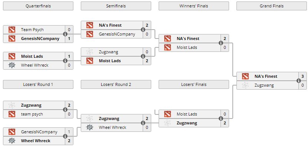Click Zugzwang team name in Grand Finals
This screenshot has width=308, height=147.
point(264,85)
